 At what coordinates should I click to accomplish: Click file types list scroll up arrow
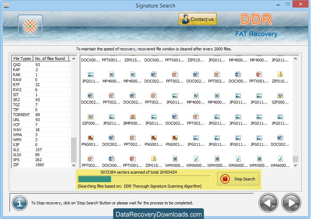pyautogui.click(x=74, y=59)
